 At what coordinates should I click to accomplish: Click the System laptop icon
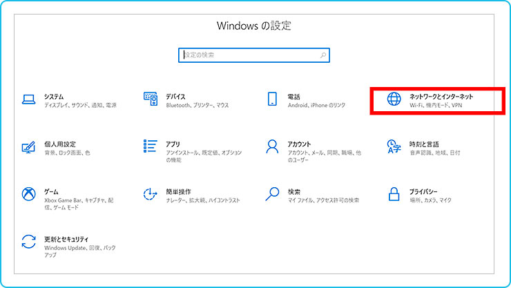(29, 99)
